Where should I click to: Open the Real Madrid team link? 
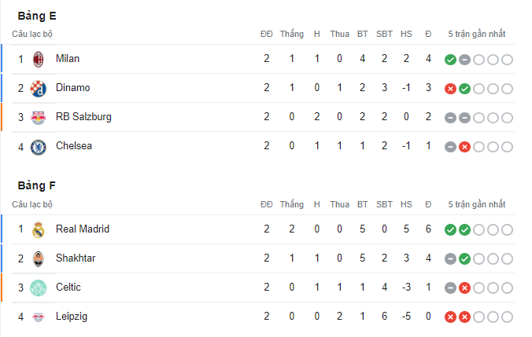click(83, 229)
